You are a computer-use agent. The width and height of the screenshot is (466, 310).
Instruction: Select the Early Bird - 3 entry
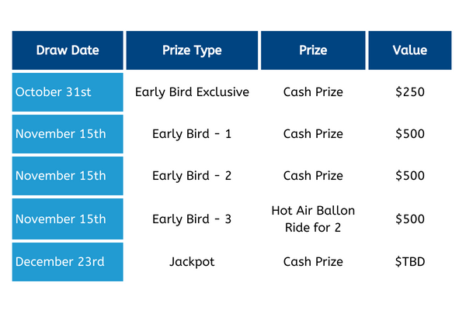(192, 219)
